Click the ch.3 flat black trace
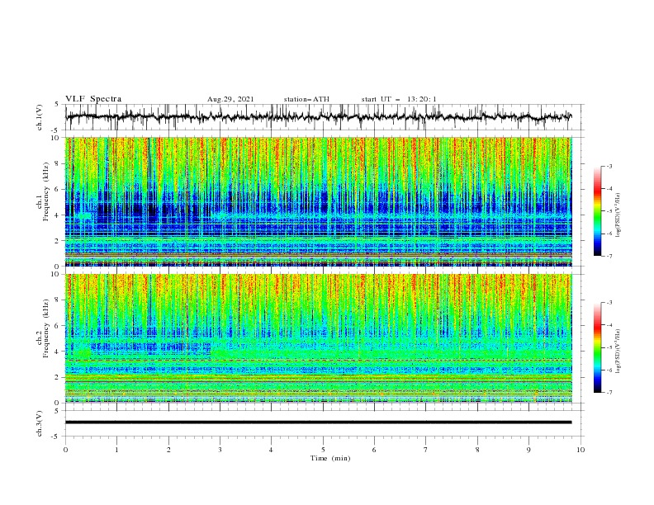 click(x=318, y=422)
